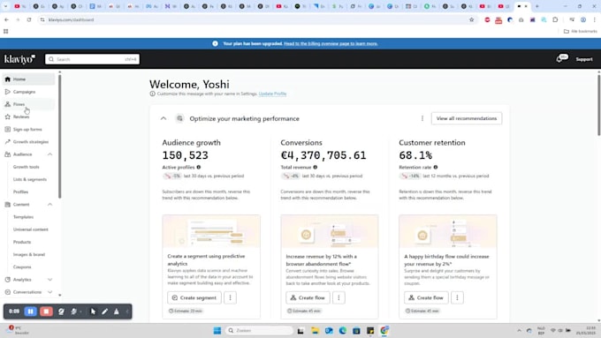
Task: Open the Windows Start menu
Action: (217, 330)
